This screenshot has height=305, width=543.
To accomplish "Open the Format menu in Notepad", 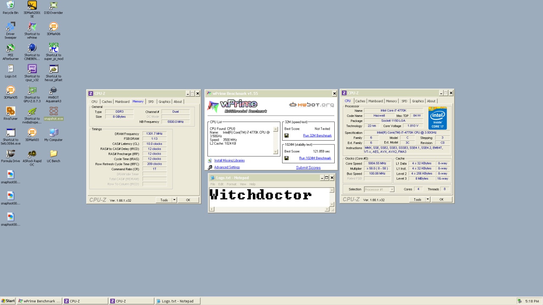I will (x=231, y=184).
